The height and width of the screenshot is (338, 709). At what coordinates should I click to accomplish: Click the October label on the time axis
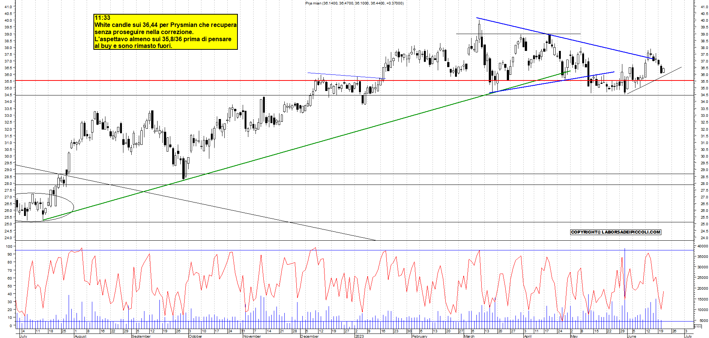pyautogui.click(x=195, y=336)
